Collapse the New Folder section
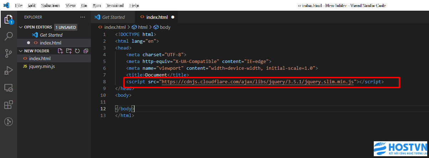 [x=21, y=51]
